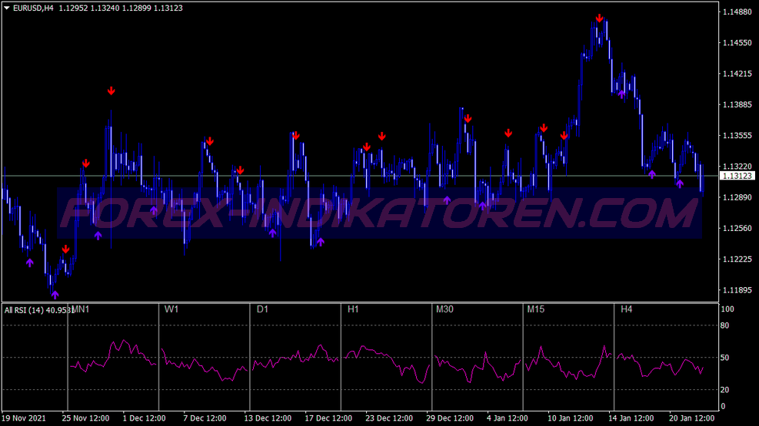Click the rightmost purple buy arrow on the chart
This screenshot has height=426, width=759.
click(x=680, y=183)
